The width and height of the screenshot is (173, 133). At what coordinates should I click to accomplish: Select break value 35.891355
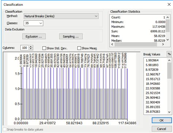pos(153,107)
